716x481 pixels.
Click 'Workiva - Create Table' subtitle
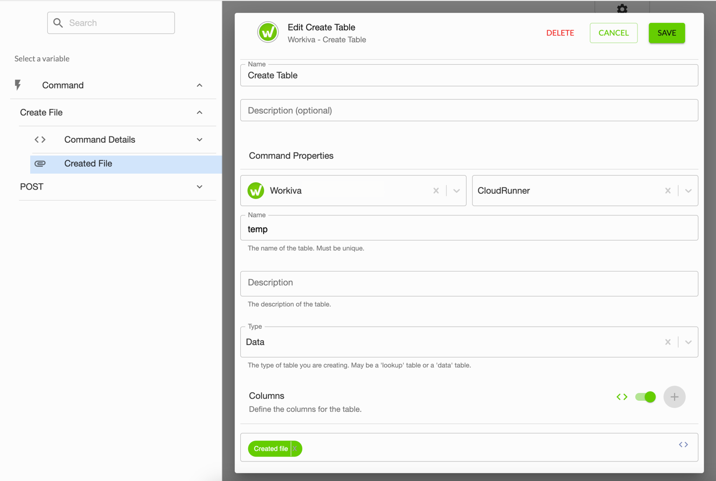click(327, 40)
